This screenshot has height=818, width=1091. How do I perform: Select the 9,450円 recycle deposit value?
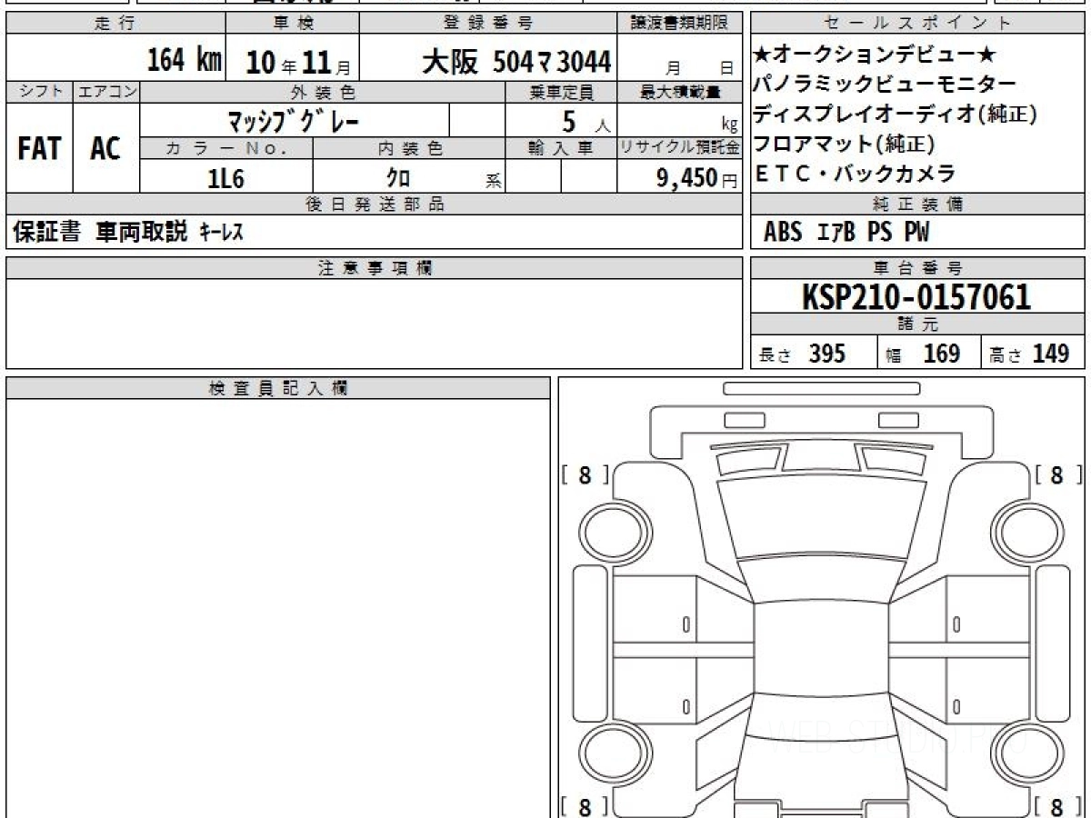point(696,178)
